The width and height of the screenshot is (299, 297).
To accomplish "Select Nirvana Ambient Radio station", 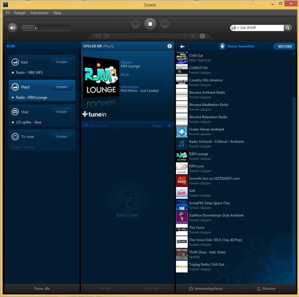I will (235, 95).
